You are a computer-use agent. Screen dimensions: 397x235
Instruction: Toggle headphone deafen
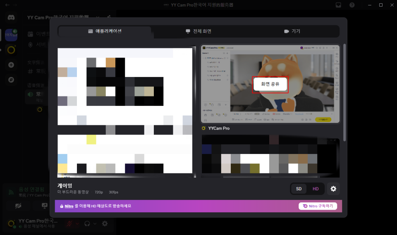pos(87,223)
